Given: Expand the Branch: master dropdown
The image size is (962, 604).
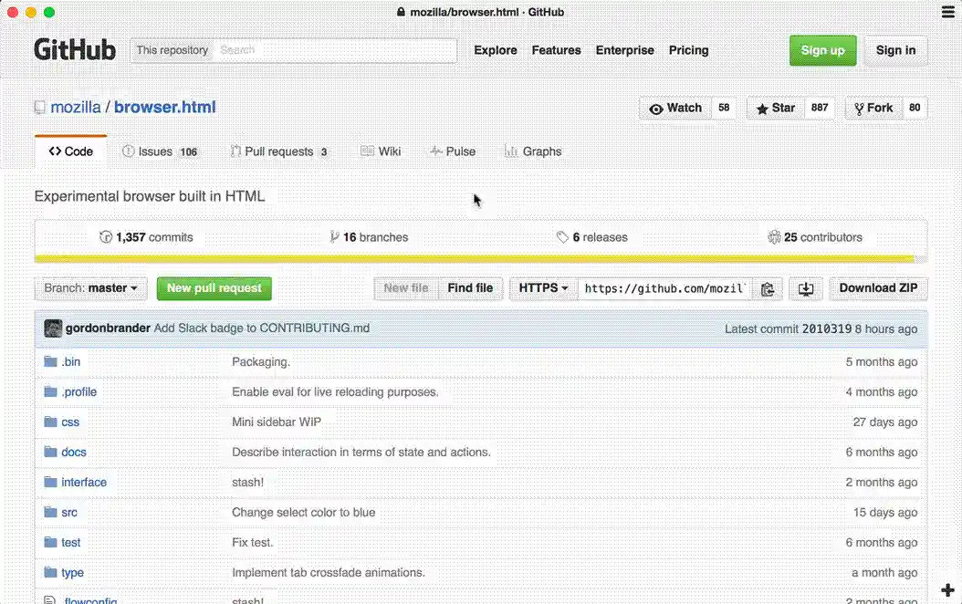Looking at the screenshot, I should [x=90, y=288].
